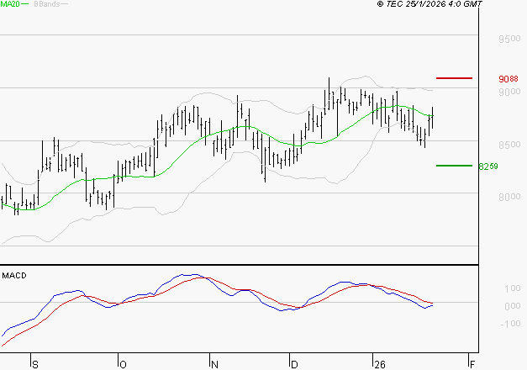The width and height of the screenshot is (527, 370).
Task: Click the 9500 price axis label
Action: click(x=509, y=39)
